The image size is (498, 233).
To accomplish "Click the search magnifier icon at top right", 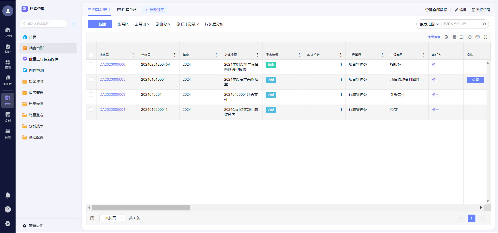I will point(484,24).
